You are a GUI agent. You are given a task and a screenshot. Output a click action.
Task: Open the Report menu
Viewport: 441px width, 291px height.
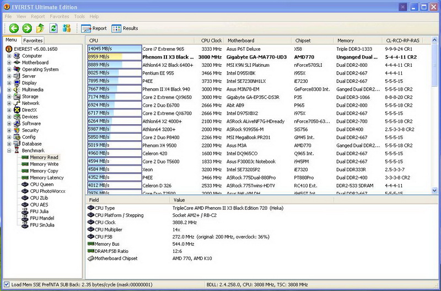click(x=38, y=17)
